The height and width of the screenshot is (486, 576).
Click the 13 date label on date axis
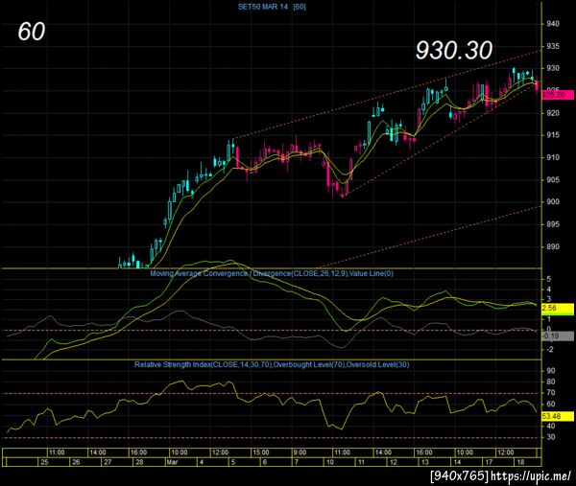(425, 462)
